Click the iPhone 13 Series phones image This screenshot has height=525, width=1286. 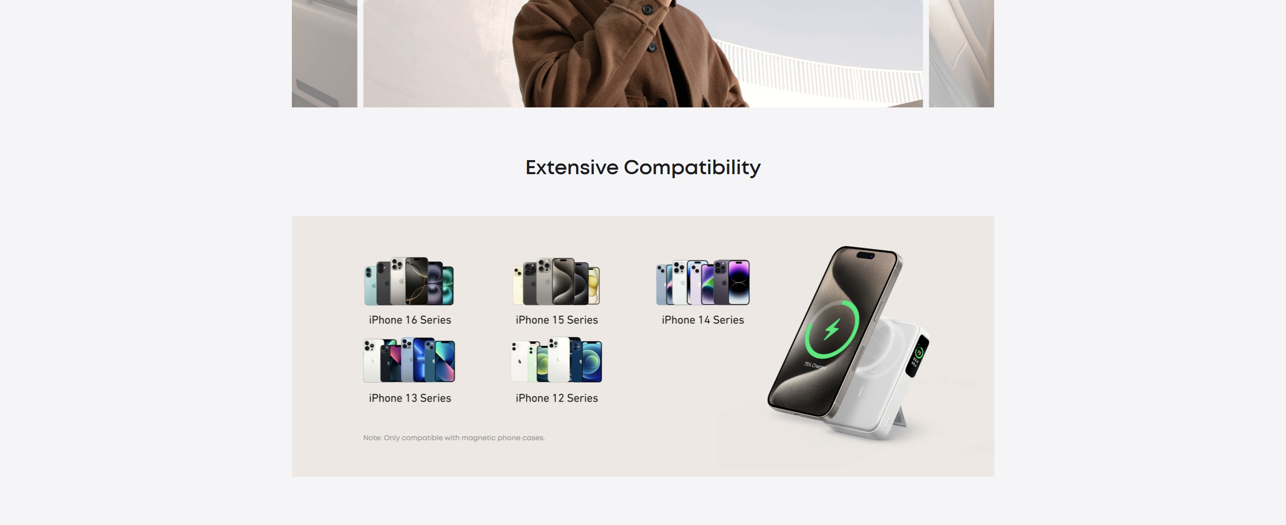[x=409, y=360]
